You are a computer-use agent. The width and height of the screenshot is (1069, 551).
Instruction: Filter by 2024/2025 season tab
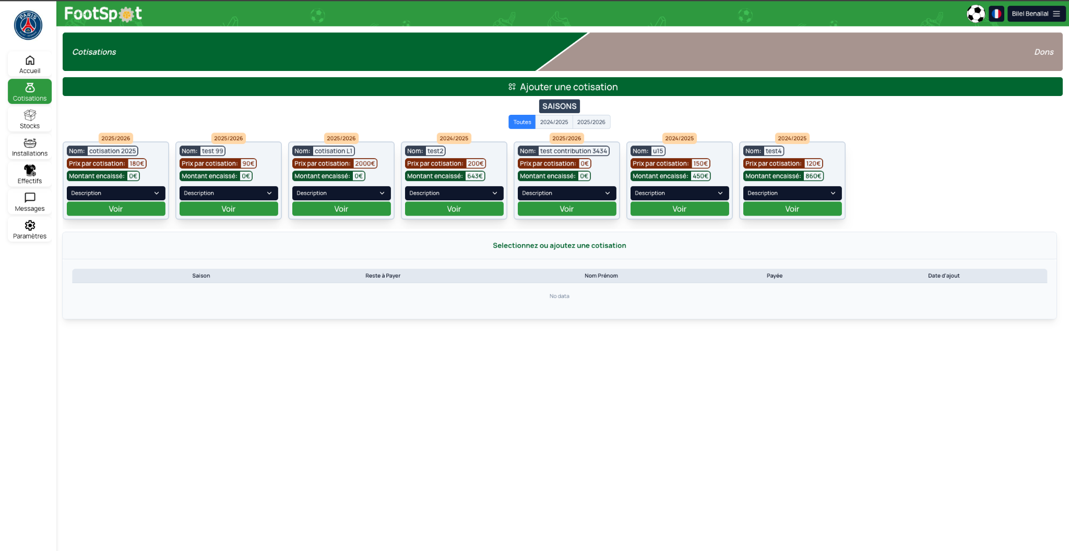coord(554,122)
